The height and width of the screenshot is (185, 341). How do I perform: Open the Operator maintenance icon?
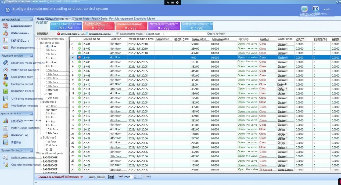click(x=5, y=165)
